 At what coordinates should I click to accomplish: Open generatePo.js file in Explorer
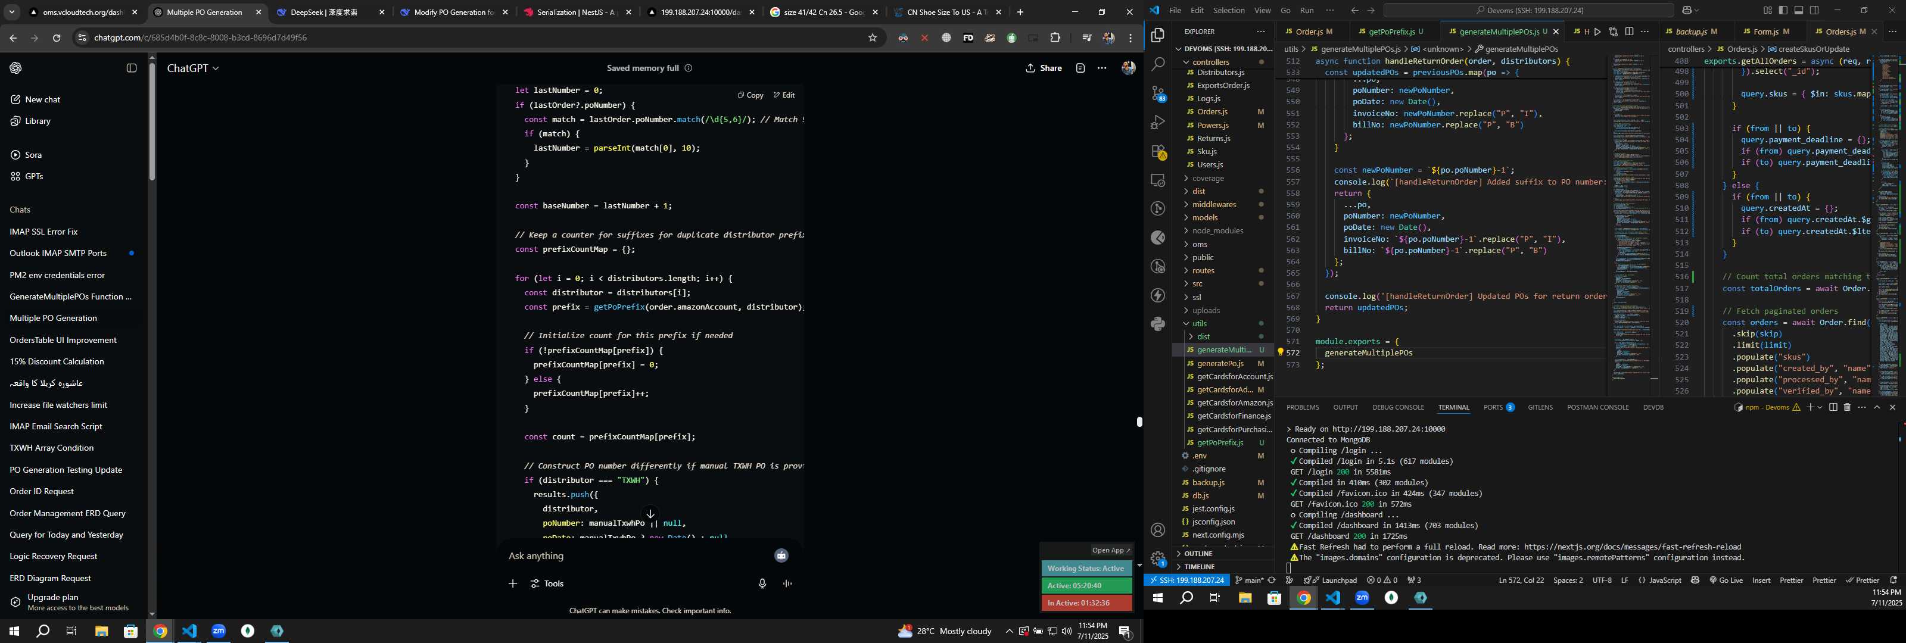1220,363
